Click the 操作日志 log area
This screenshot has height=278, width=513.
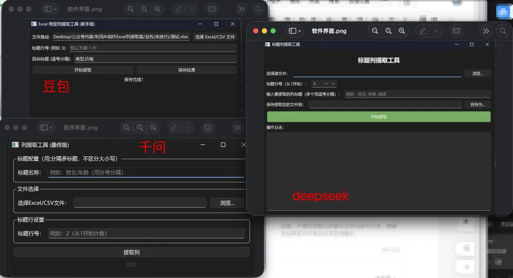coord(379,171)
